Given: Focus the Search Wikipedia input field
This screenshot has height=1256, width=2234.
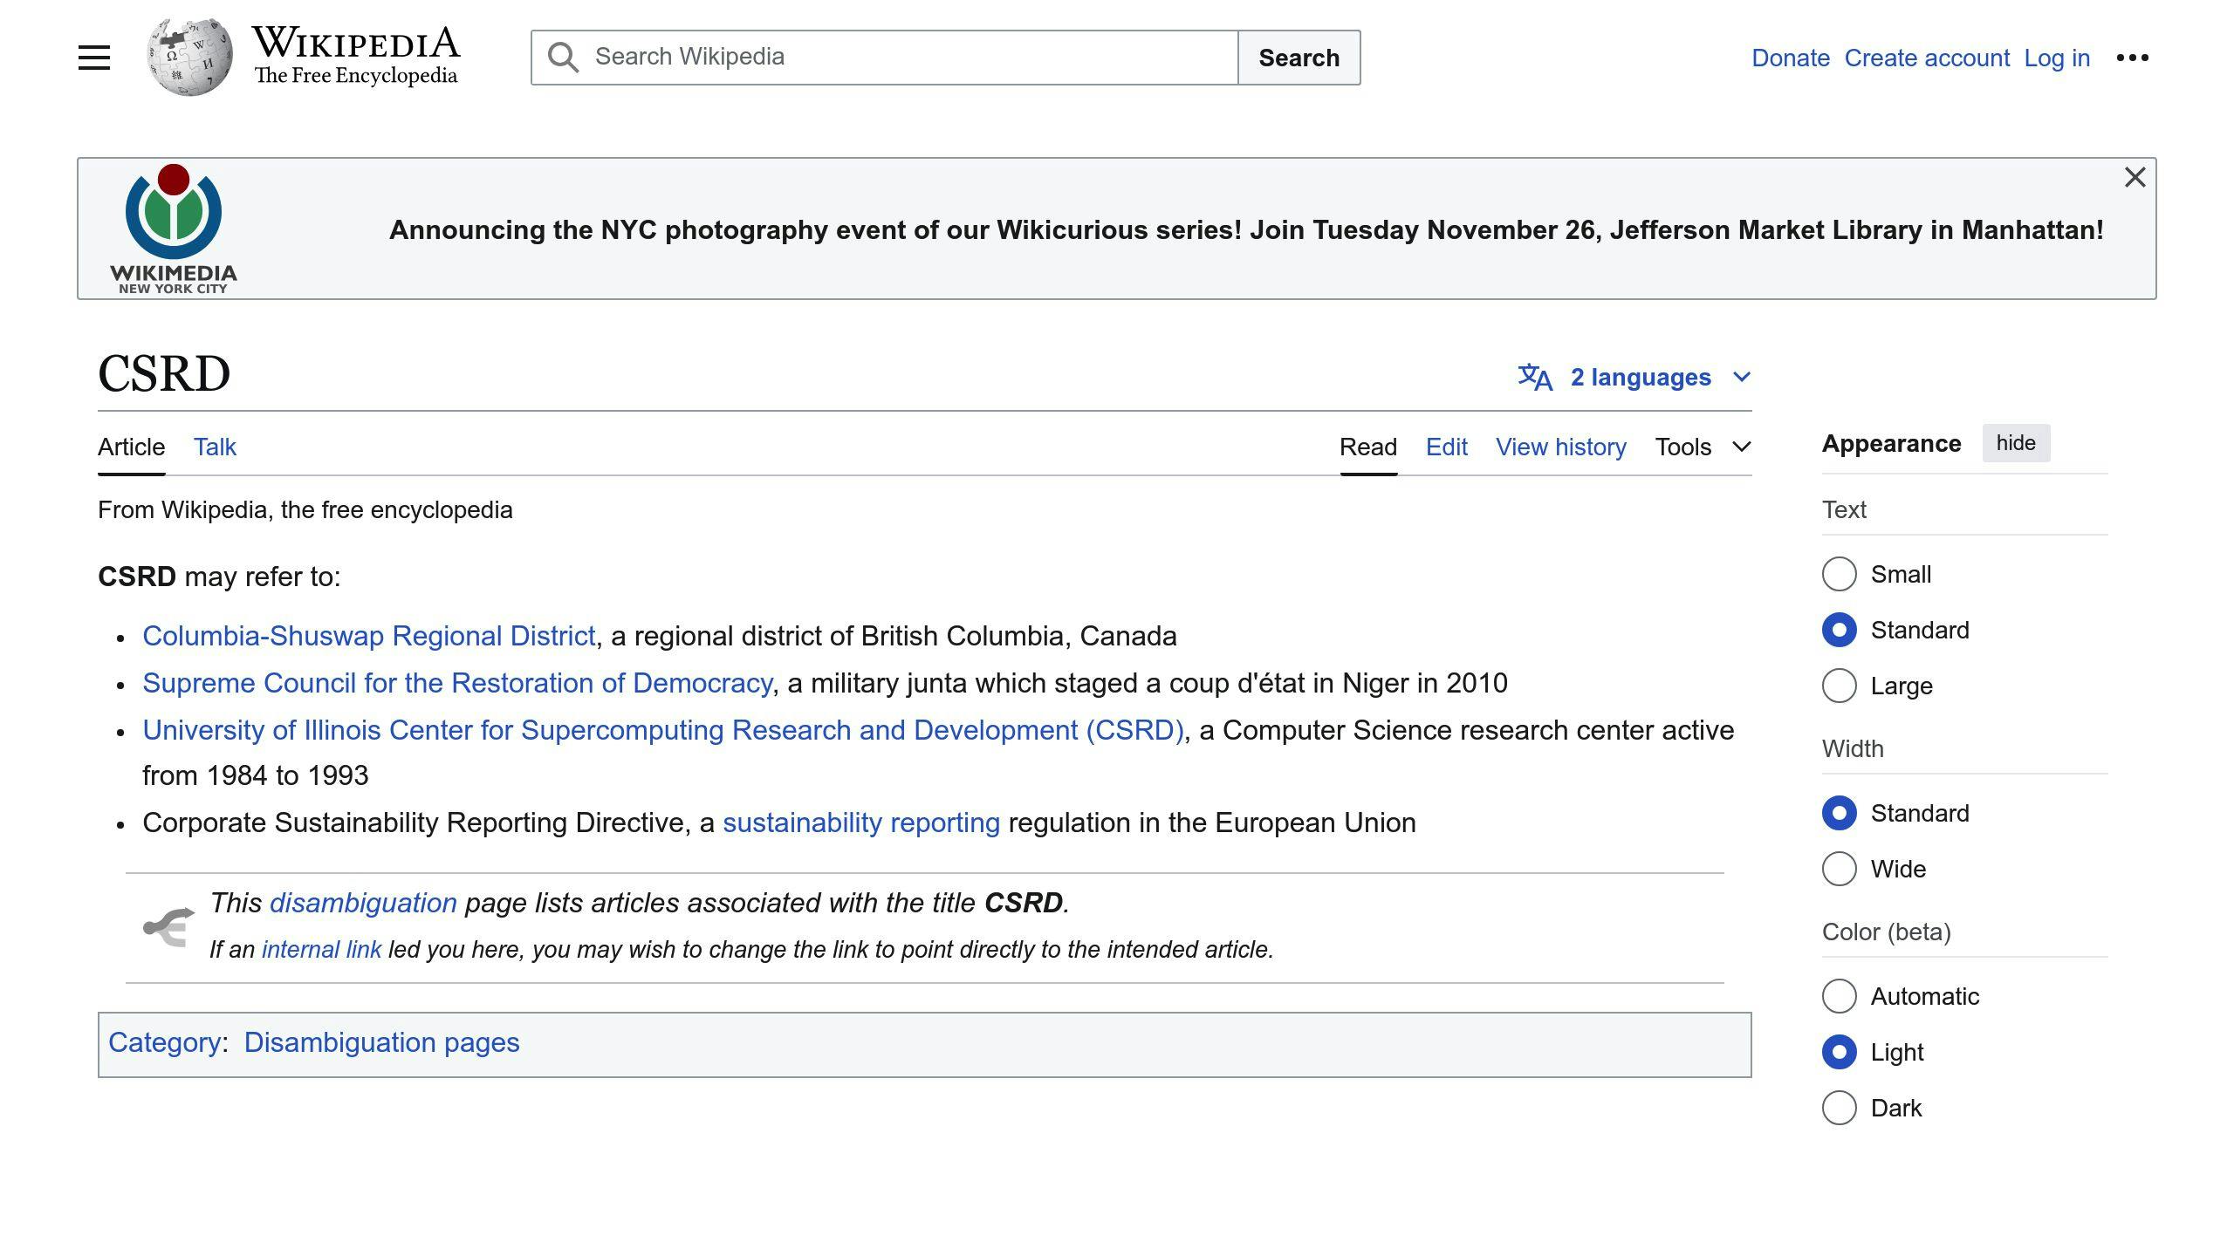Looking at the screenshot, I should point(884,58).
